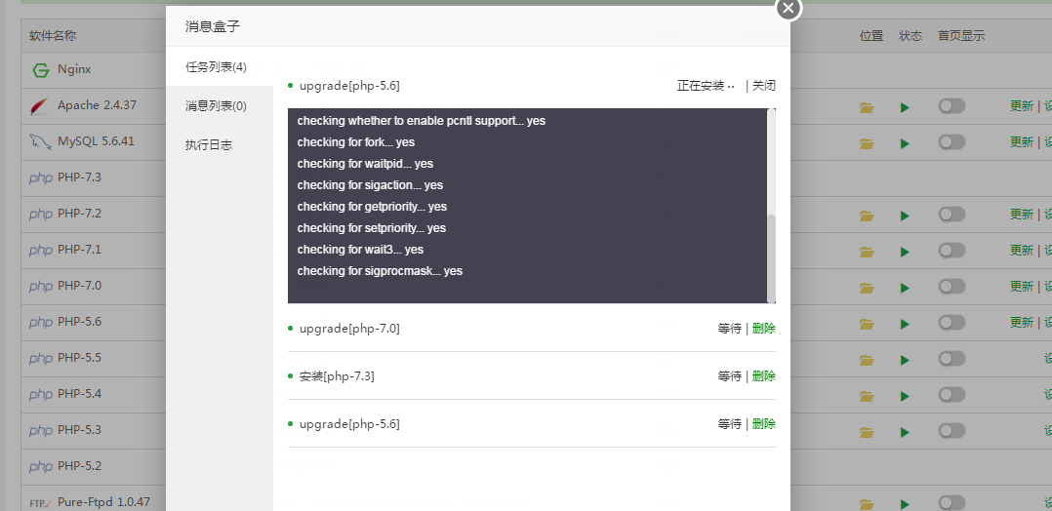Click log line 'checking for sigprocmask... yes'
This screenshot has width=1052, height=511.
click(x=380, y=271)
